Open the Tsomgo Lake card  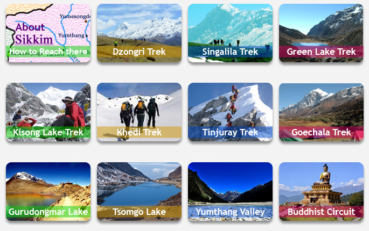(x=139, y=192)
